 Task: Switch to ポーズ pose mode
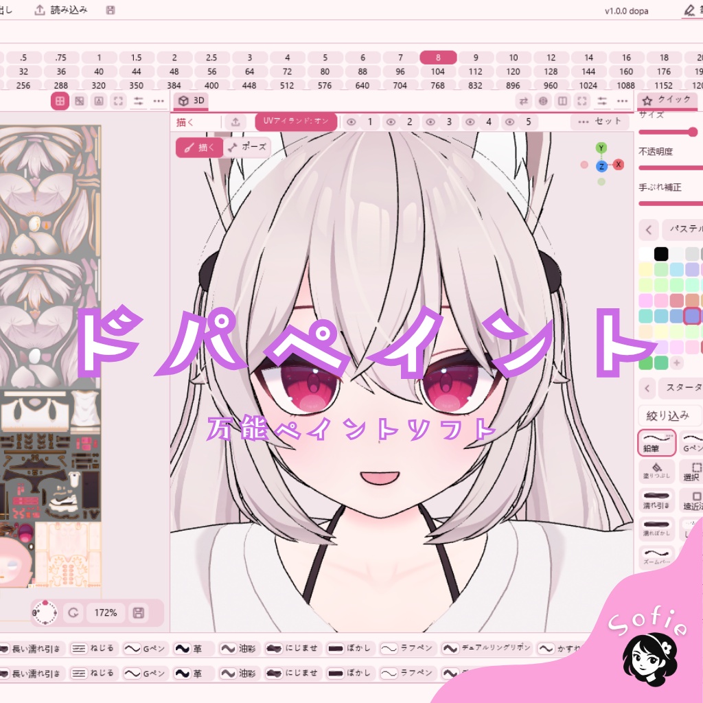click(247, 147)
